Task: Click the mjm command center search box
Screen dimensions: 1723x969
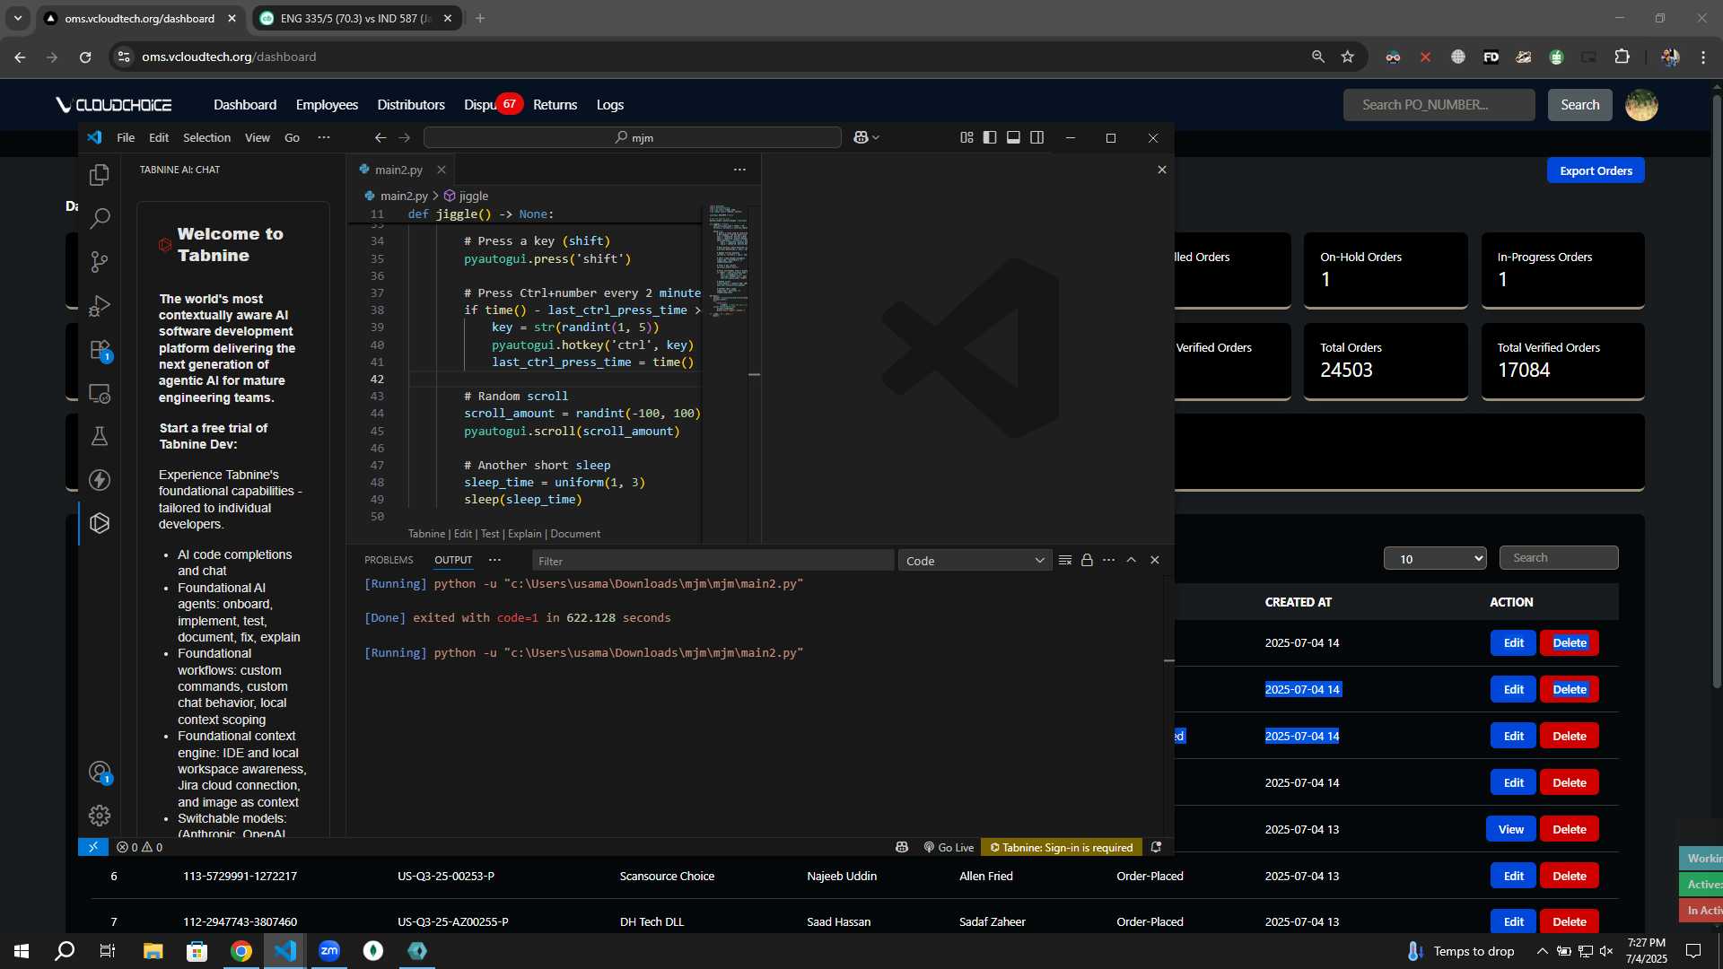Action: pos(633,137)
